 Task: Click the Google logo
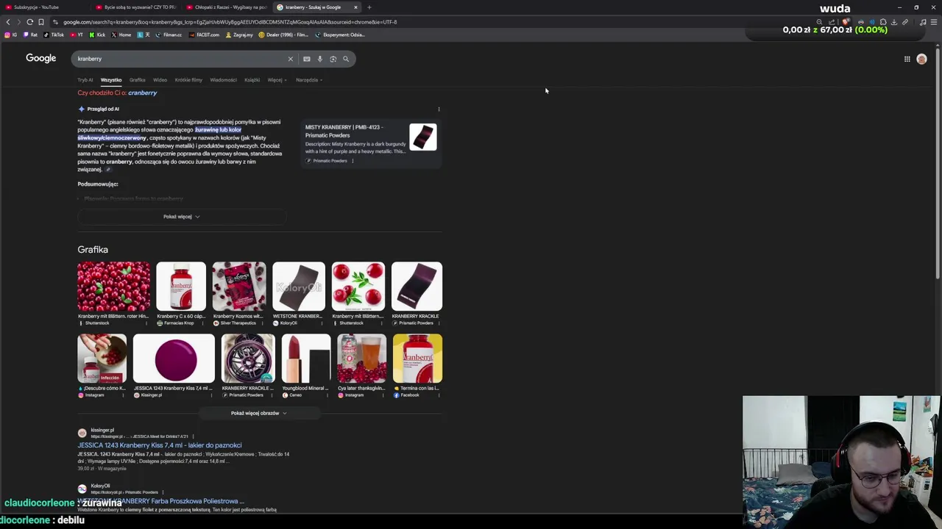(x=41, y=58)
